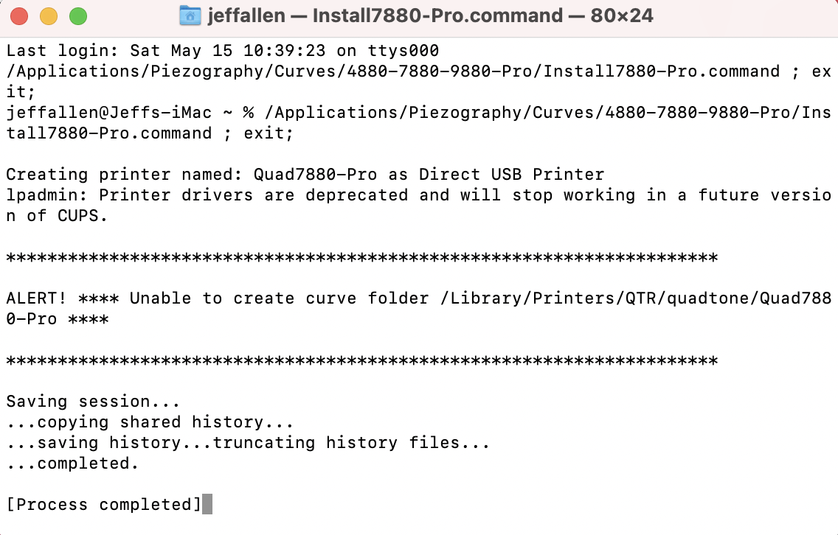838x535 pixels.
Task: Click the Direct USB Printer text
Action: (x=511, y=175)
